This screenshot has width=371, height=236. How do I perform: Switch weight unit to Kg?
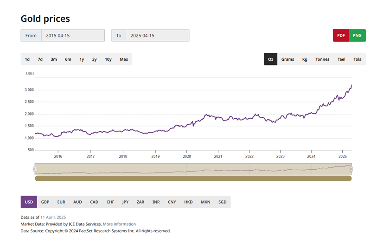pos(305,59)
